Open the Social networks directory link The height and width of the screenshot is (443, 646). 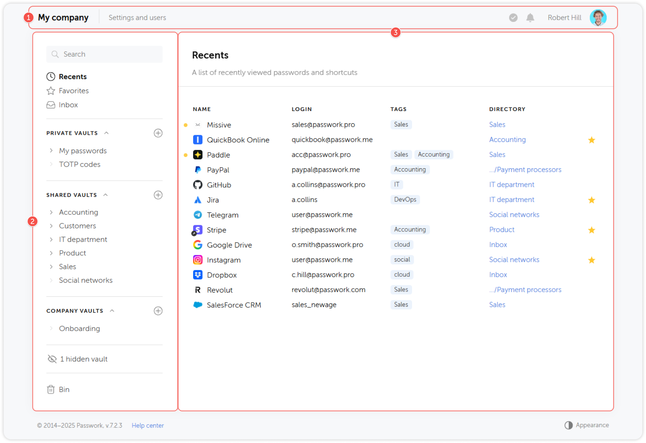[514, 214]
